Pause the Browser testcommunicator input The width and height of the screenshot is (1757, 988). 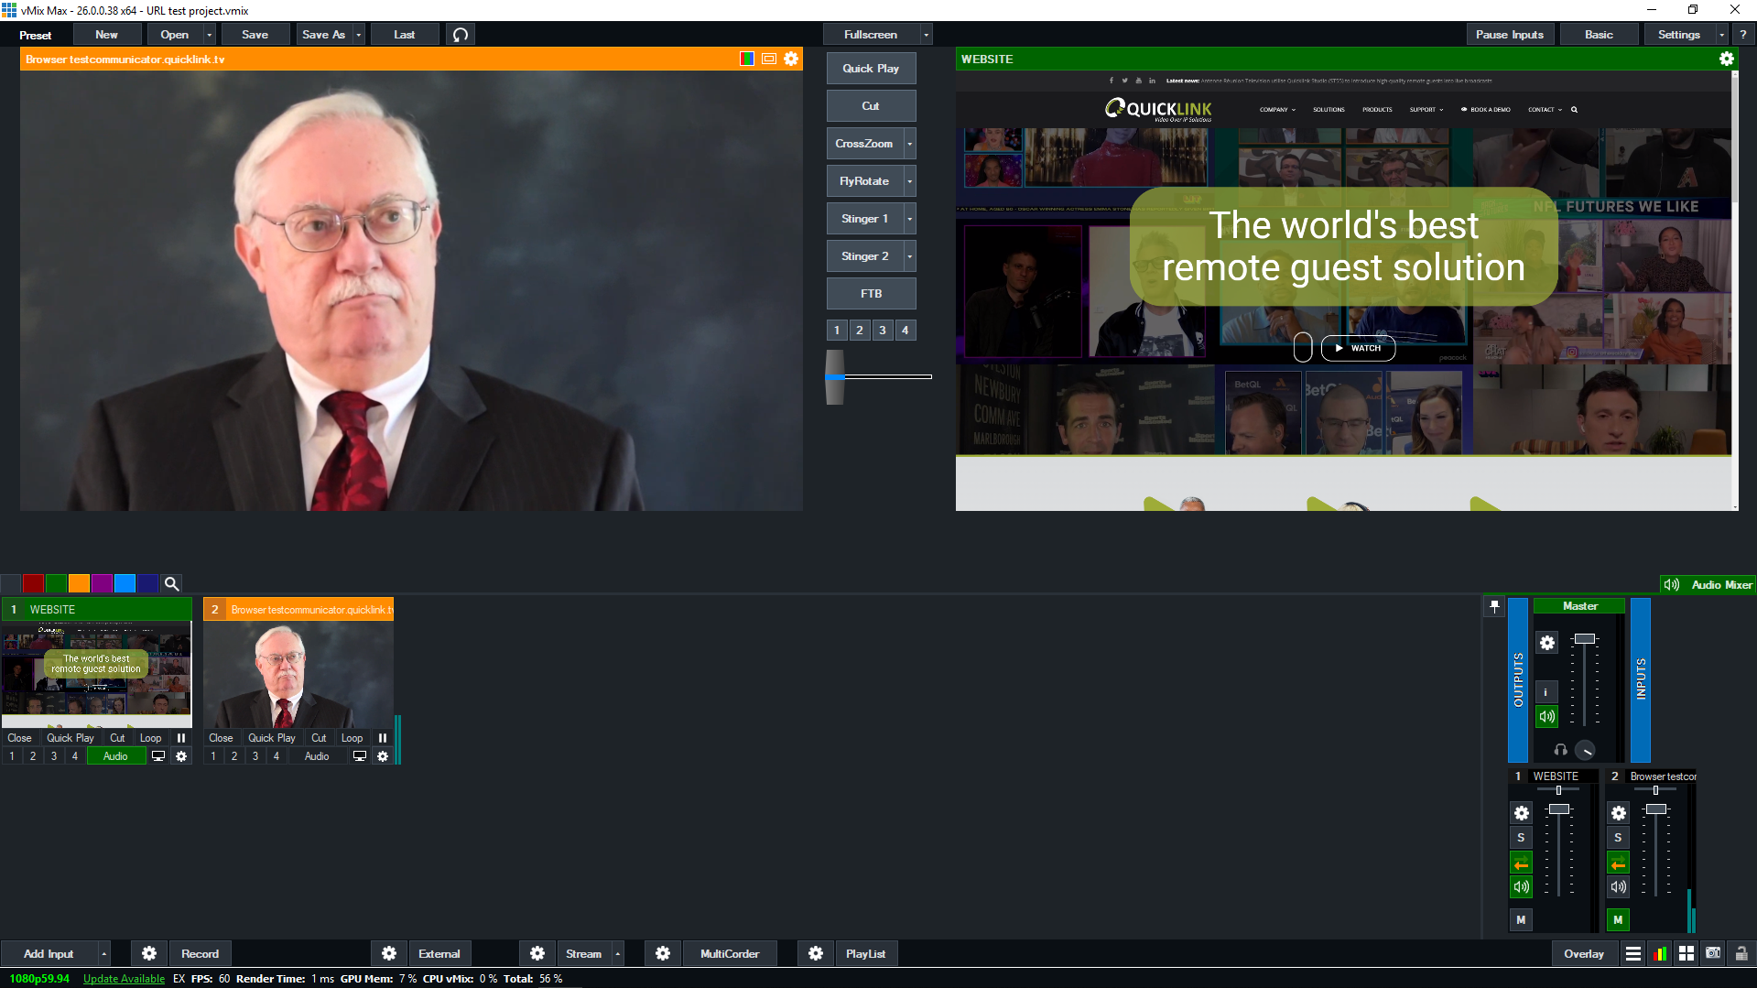pyautogui.click(x=383, y=738)
